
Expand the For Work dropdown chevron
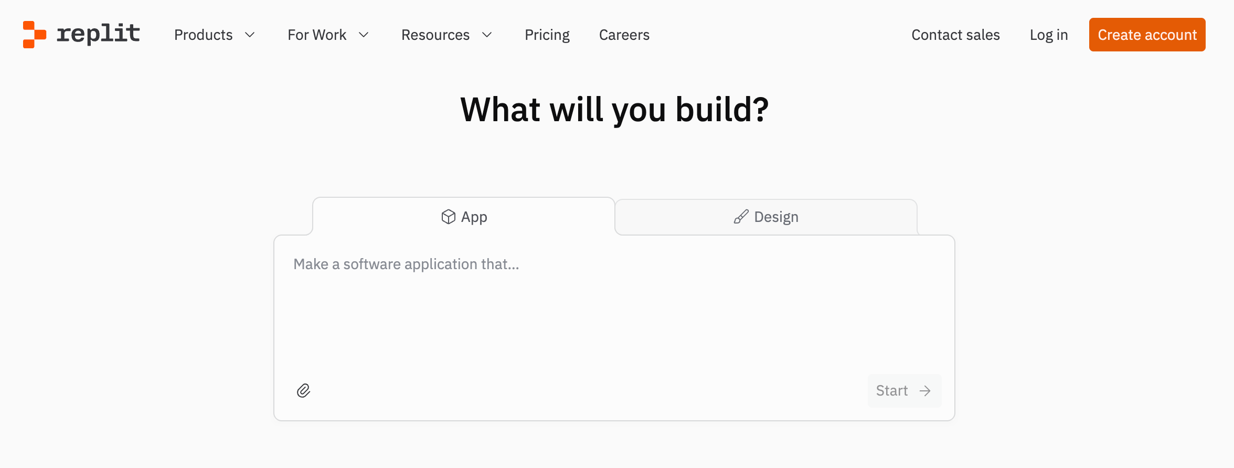click(x=364, y=35)
